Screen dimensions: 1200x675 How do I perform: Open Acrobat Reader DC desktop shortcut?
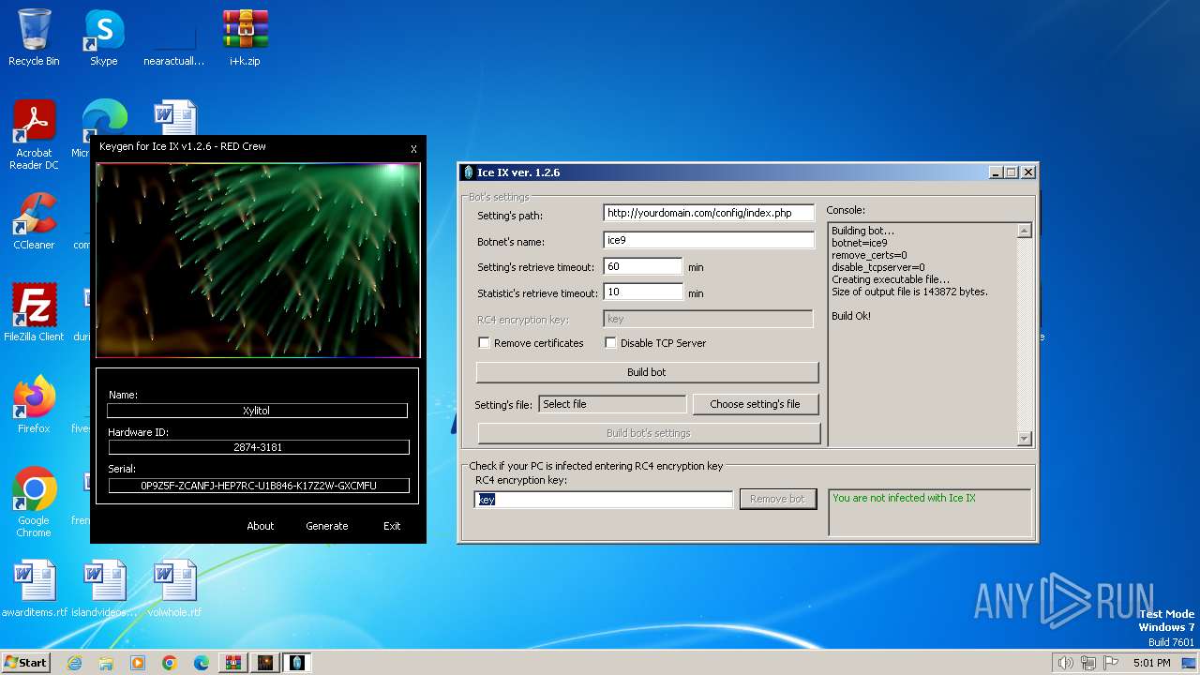pyautogui.click(x=34, y=135)
